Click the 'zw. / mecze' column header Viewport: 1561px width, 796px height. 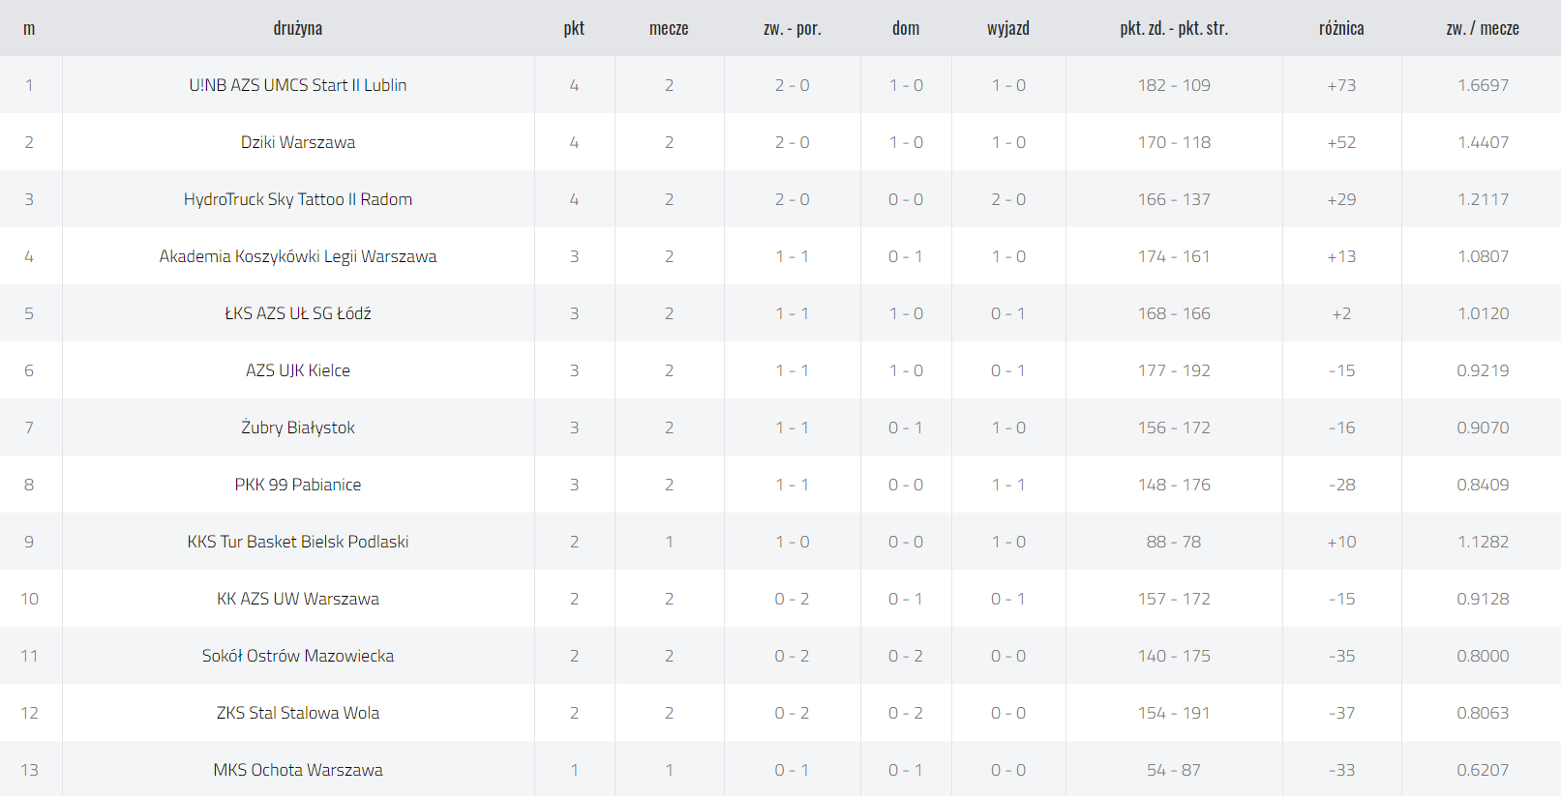pyautogui.click(x=1483, y=29)
